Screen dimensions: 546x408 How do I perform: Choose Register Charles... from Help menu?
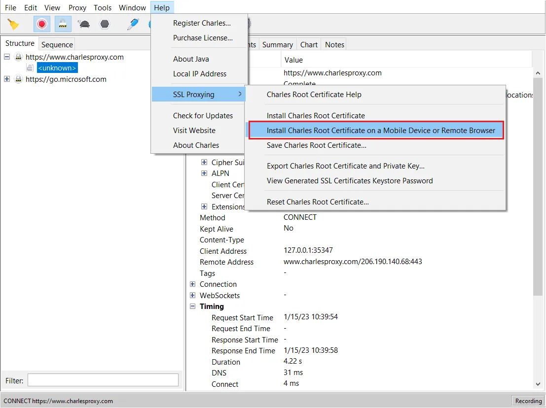(200, 23)
